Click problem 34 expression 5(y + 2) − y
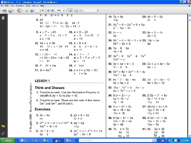Image resolution: width=191 pixels, height=143 pixels. [x=121, y=95]
